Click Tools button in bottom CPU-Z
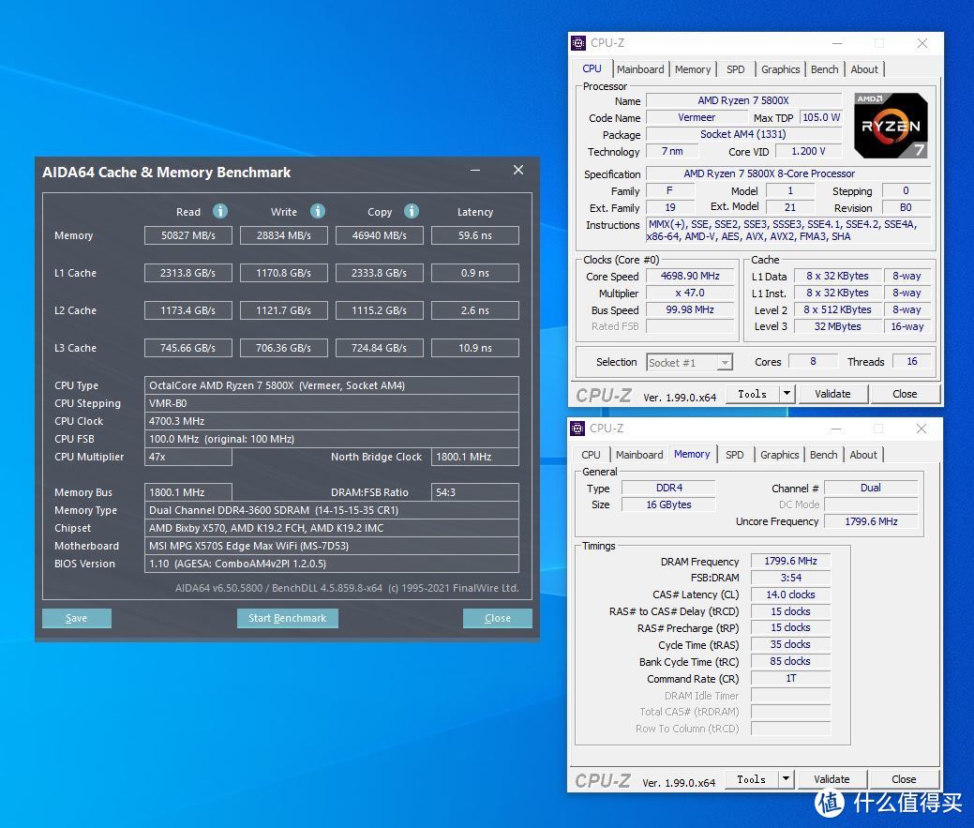This screenshot has height=828, width=974. [752, 778]
